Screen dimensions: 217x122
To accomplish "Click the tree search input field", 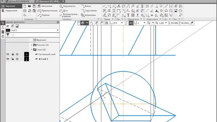I will pos(35,35).
